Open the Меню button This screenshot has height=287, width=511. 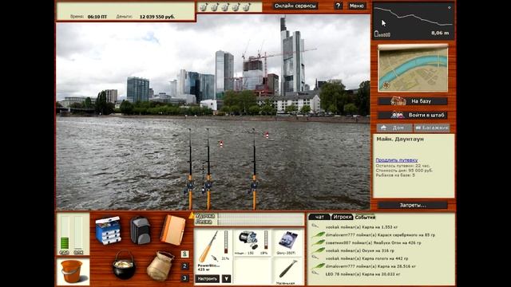(x=357, y=6)
